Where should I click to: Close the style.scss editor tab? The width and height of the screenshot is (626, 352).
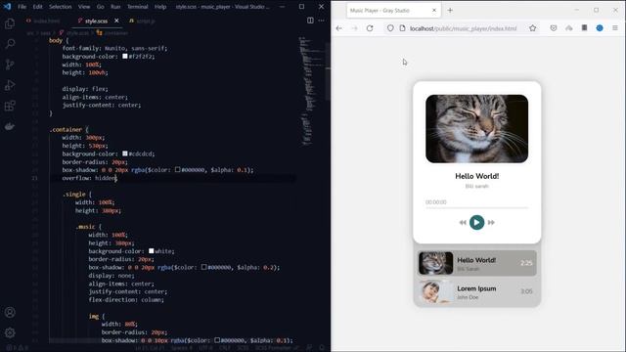116,21
